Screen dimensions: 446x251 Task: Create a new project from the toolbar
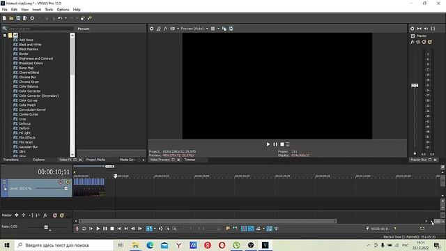4,18
